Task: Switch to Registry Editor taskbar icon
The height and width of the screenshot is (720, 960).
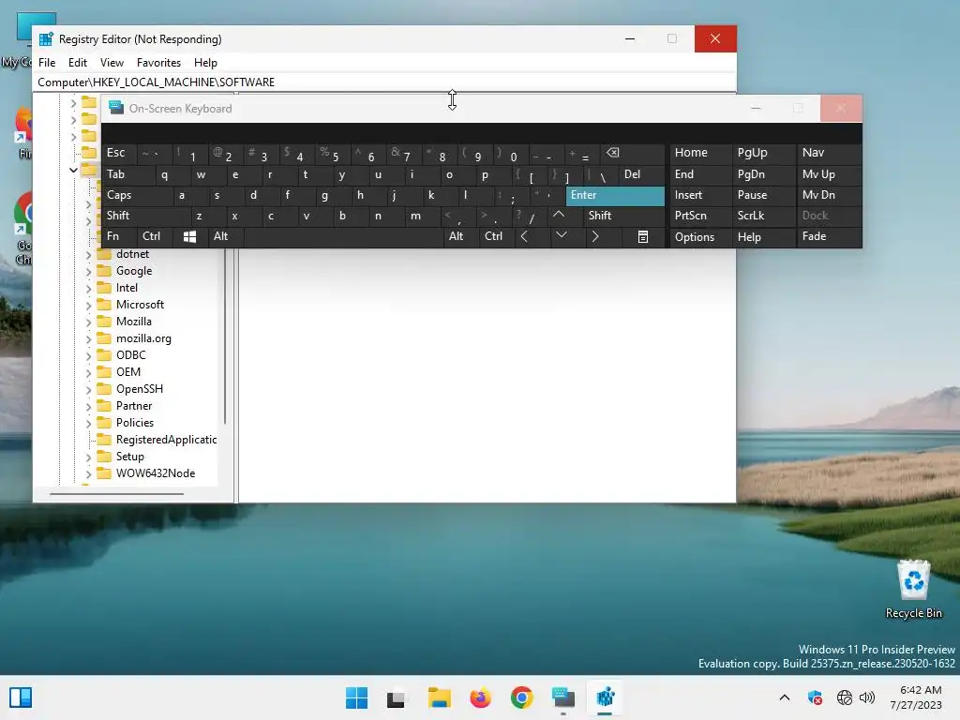Action: pyautogui.click(x=605, y=697)
